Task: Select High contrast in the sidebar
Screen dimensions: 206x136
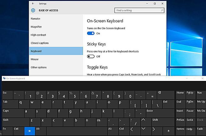Action: [x=56, y=35]
